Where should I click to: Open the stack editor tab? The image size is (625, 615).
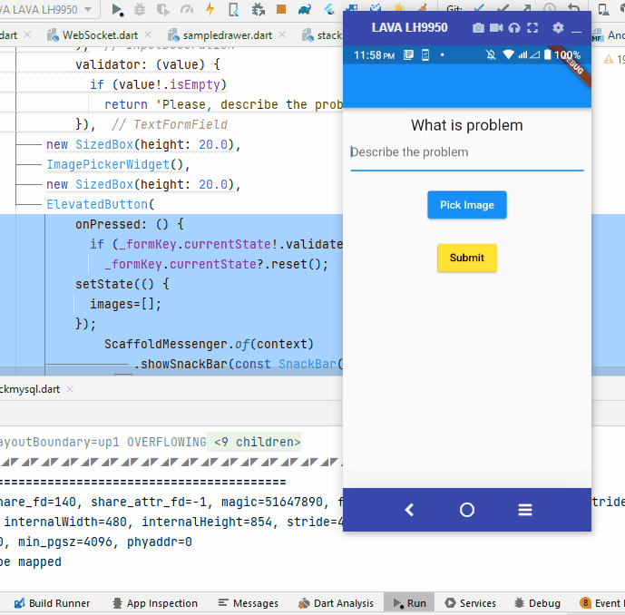tap(323, 35)
